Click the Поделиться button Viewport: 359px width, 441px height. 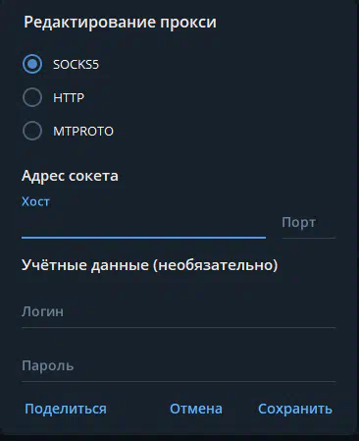pos(66,409)
